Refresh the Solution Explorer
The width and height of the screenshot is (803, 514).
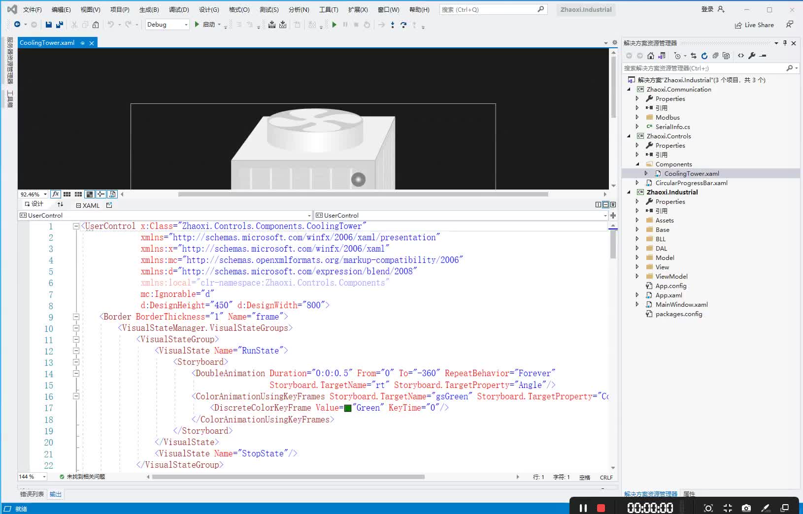click(x=704, y=56)
